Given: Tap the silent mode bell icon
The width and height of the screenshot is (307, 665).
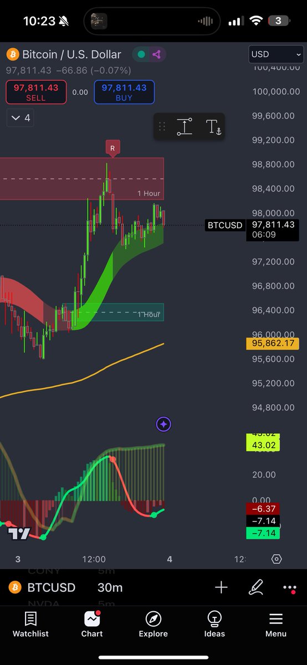Looking at the screenshot, I should pyautogui.click(x=64, y=21).
